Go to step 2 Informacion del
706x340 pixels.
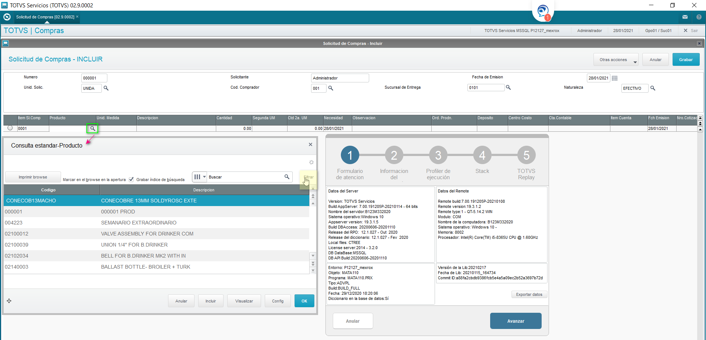tap(394, 155)
